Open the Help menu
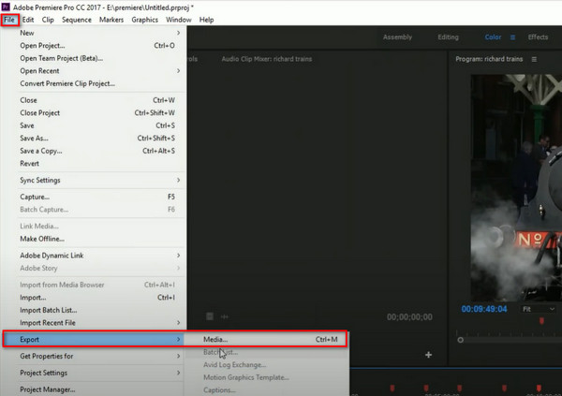 click(206, 20)
